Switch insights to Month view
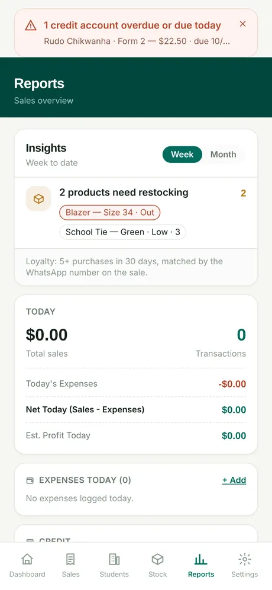The width and height of the screenshot is (272, 590). pos(223,154)
